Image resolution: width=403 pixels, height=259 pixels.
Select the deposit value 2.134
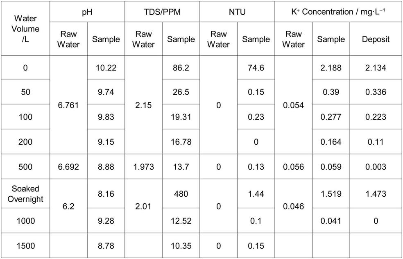(376, 68)
